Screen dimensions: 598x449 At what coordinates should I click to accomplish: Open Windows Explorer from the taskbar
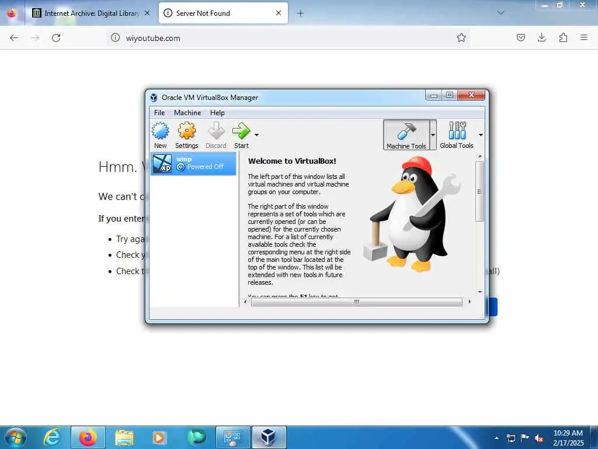coord(124,437)
